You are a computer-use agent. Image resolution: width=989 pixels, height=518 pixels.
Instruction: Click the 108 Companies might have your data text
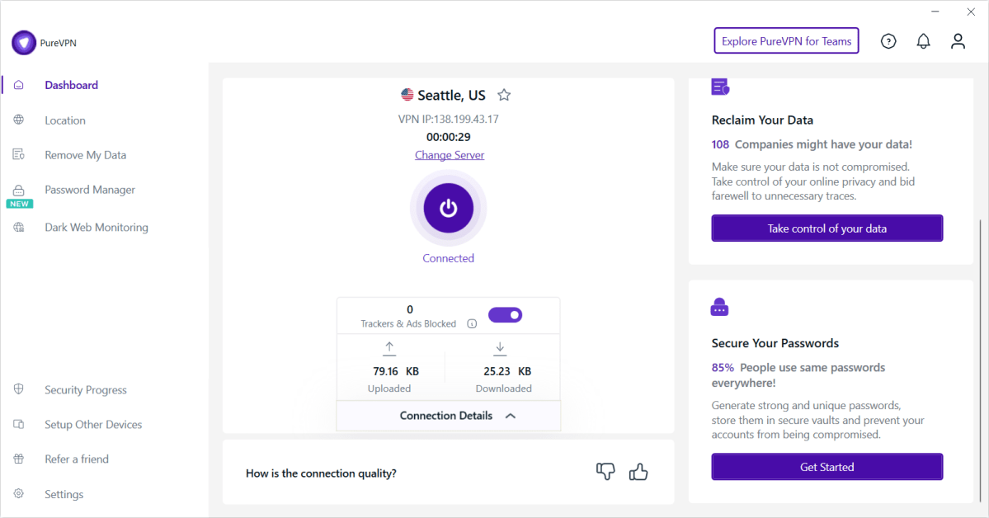812,144
